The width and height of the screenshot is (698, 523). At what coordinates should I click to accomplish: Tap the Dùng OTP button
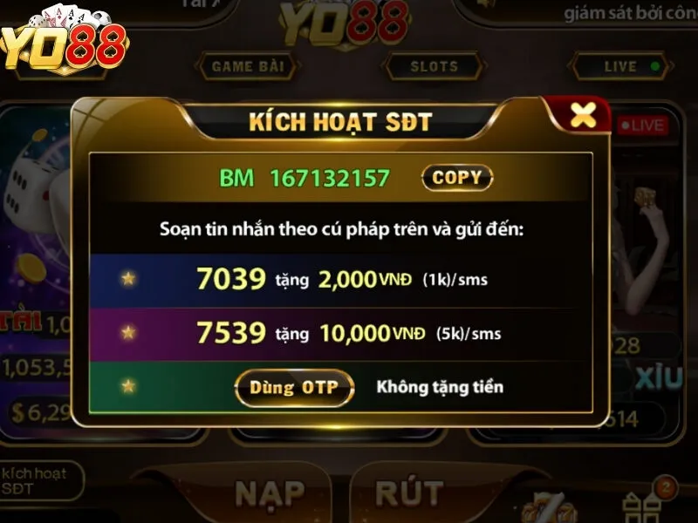click(x=294, y=387)
